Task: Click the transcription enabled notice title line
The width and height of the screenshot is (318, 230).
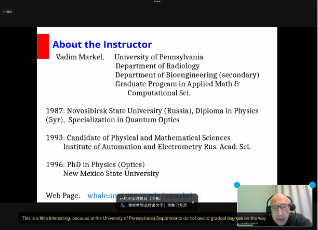Action: pyautogui.click(x=140, y=198)
